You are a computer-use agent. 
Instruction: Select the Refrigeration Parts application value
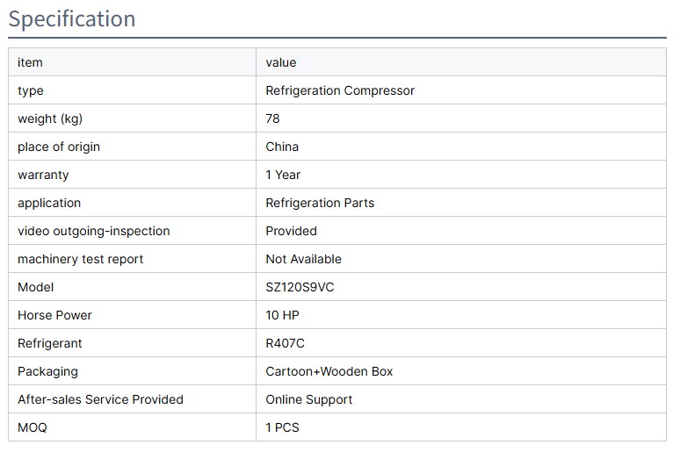[320, 203]
